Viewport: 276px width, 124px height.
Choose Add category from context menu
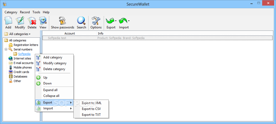[54, 57]
